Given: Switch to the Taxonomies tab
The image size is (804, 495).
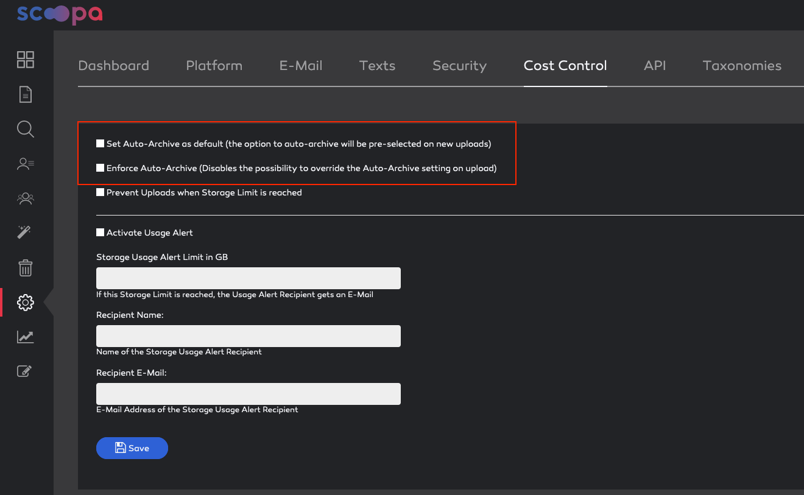Looking at the screenshot, I should tap(742, 66).
